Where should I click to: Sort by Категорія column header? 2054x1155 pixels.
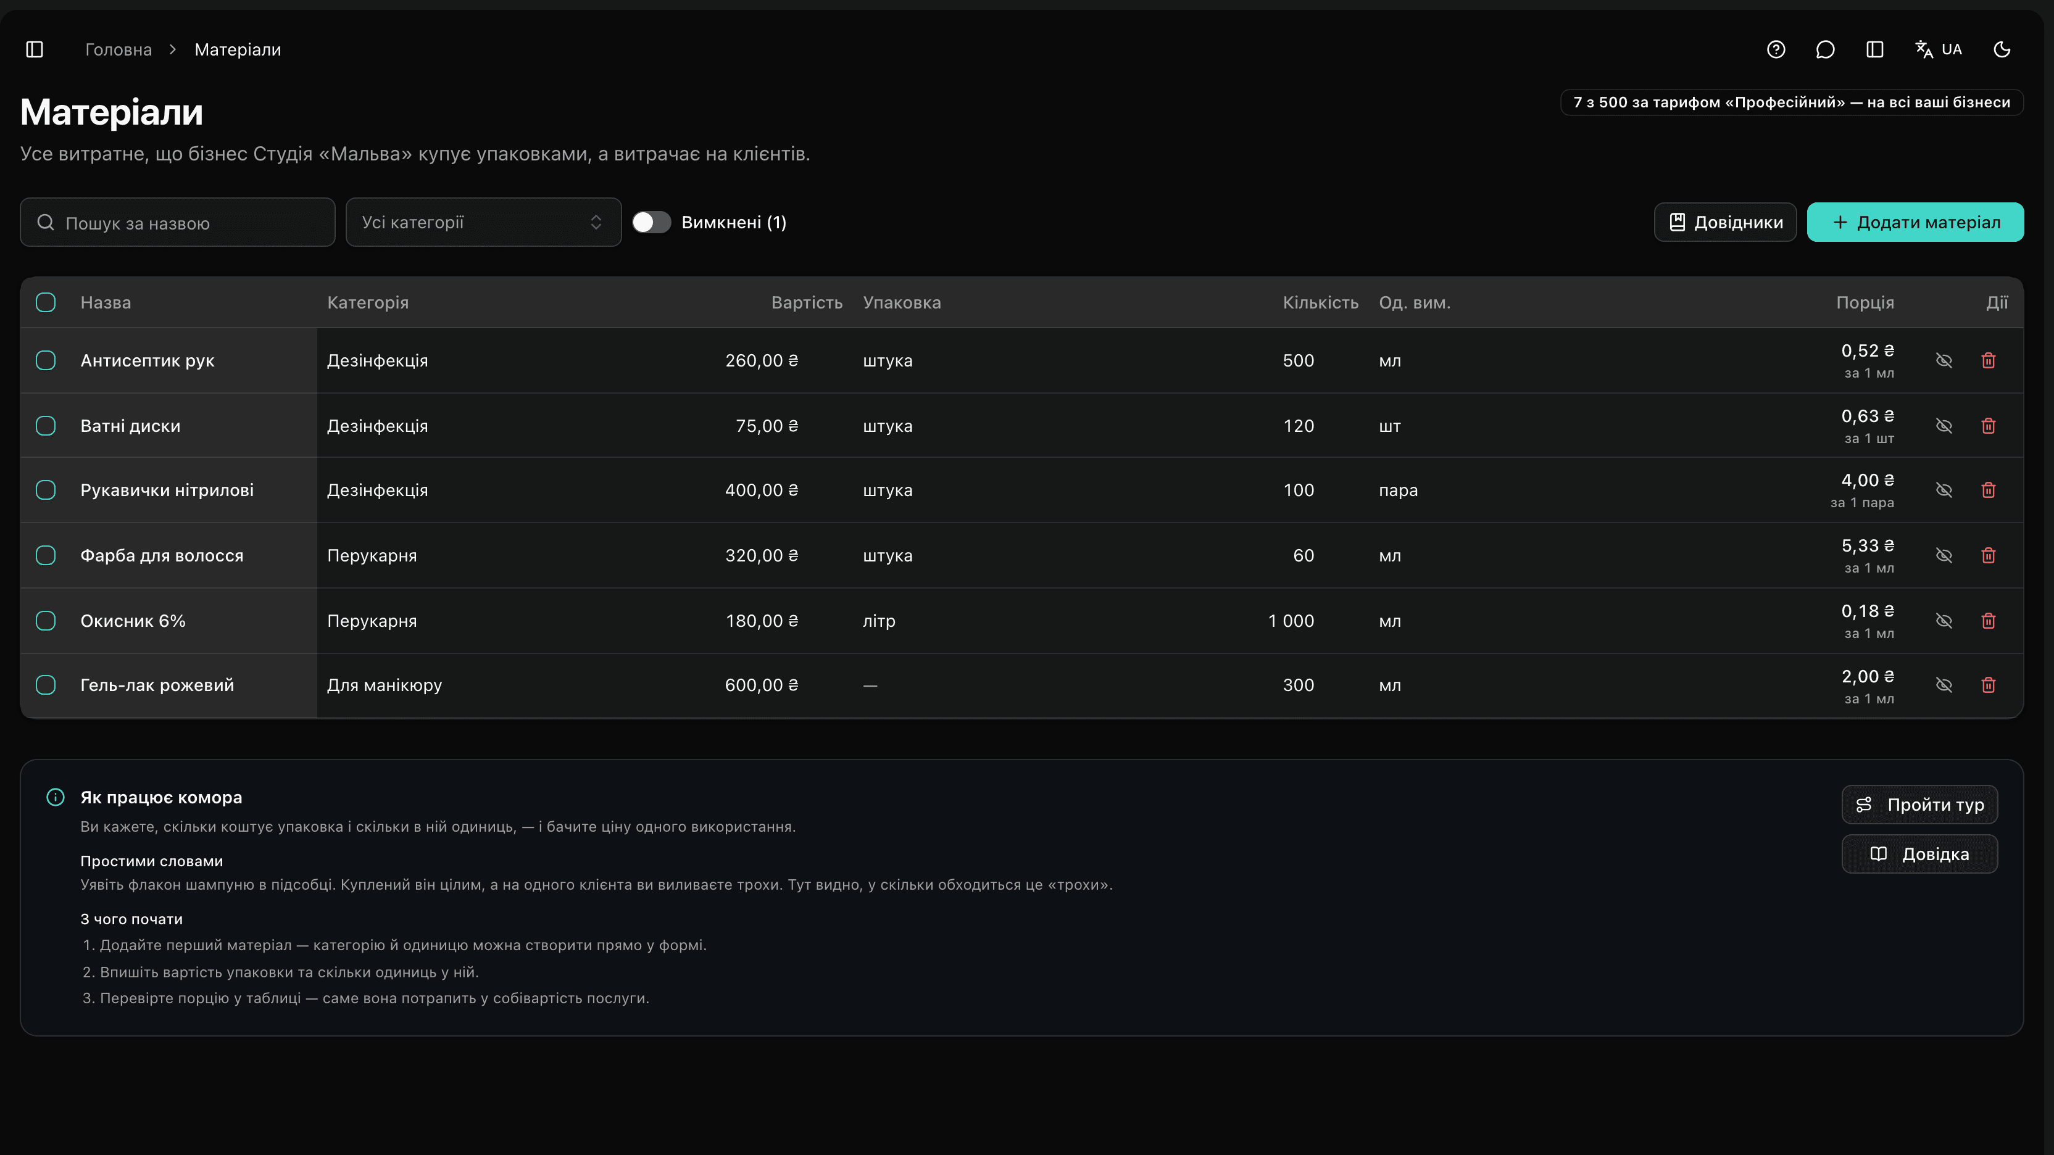pyautogui.click(x=368, y=303)
